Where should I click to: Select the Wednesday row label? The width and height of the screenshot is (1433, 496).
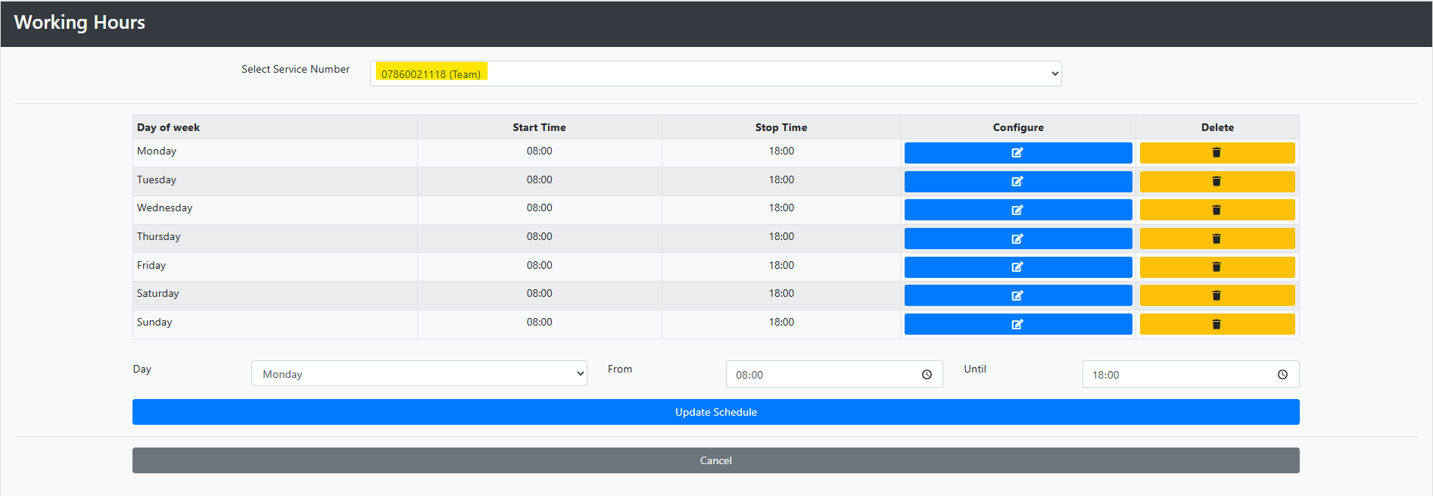coord(164,207)
